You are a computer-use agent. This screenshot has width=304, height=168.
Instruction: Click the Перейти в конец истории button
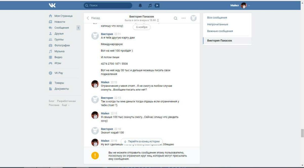141,141
